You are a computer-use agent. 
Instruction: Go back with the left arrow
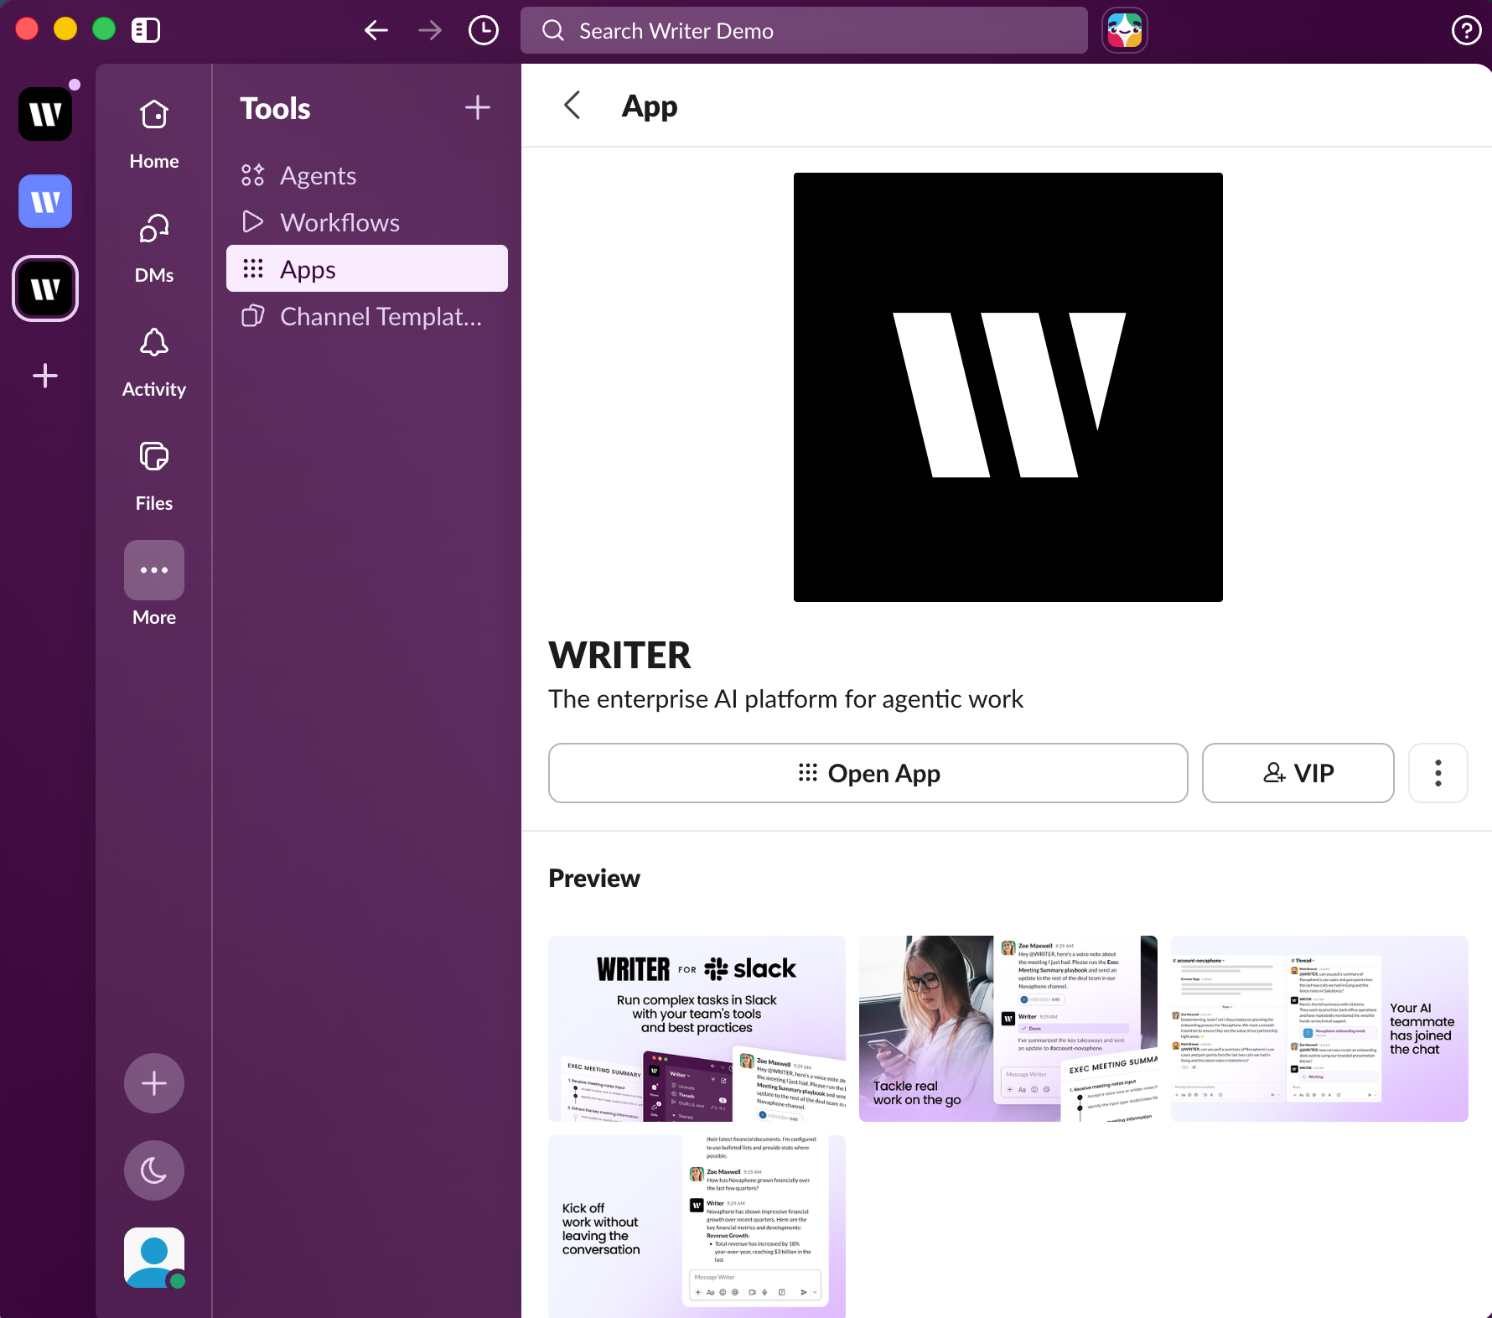376,31
